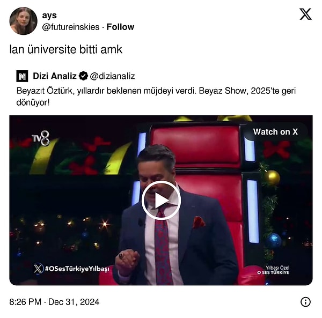This screenshot has width=322, height=318.
Task: Click the Yılbaşı Özel O Ses Türkiye watermark
Action: point(273,270)
